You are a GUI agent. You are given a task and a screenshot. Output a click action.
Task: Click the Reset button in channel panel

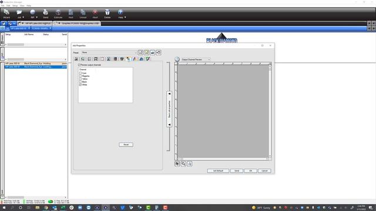pyautogui.click(x=126, y=145)
